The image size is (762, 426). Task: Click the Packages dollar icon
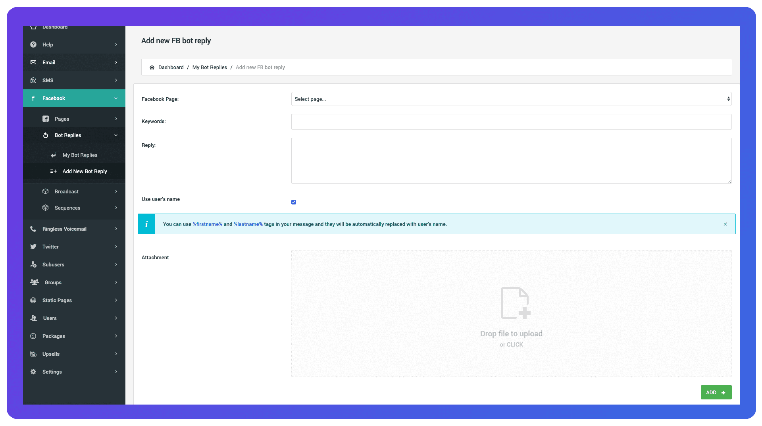[33, 336]
